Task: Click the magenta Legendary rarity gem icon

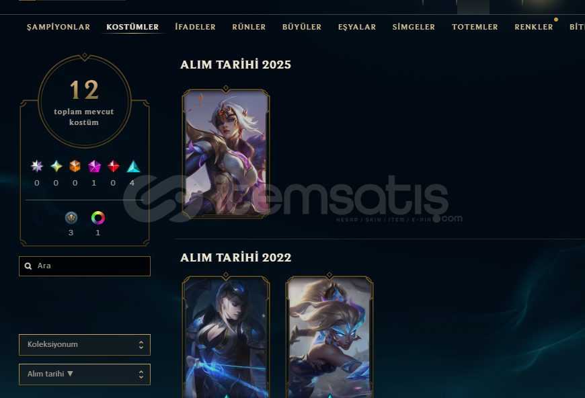Action: [x=94, y=166]
